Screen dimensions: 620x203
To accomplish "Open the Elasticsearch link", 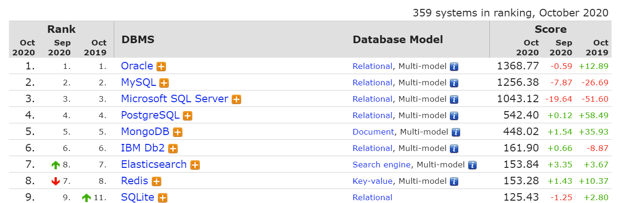I will coord(154,165).
